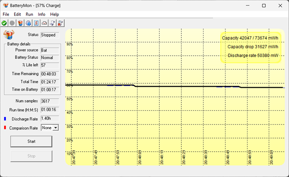Screen dimensions: 289x177
Task: Click the red Comparison Rate color marker
Action: 5,128
